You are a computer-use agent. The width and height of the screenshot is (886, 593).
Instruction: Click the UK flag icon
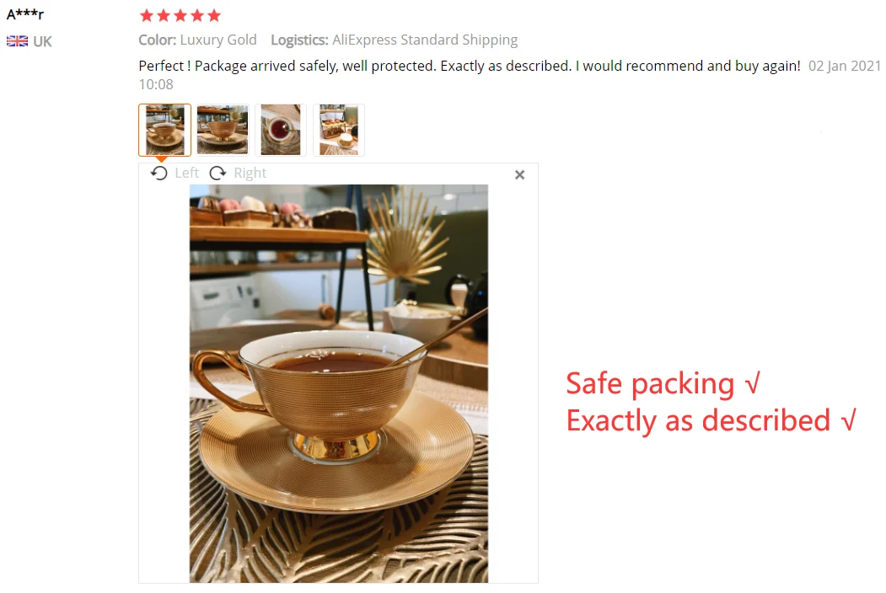tap(17, 41)
